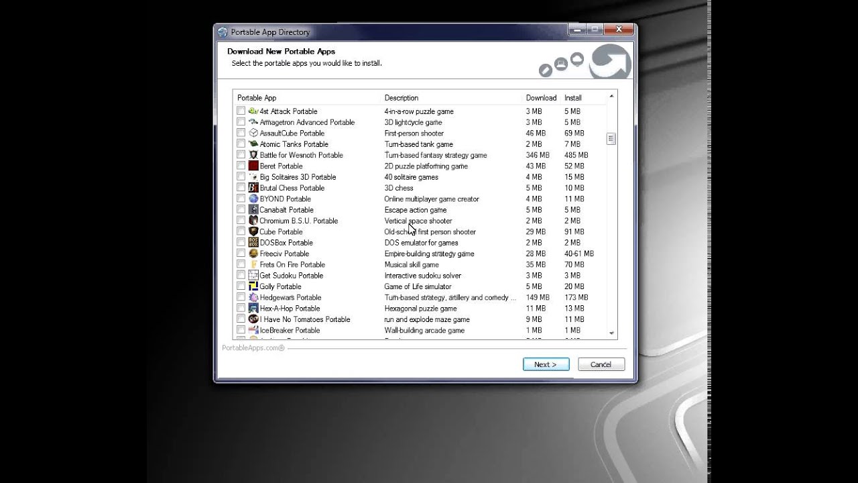Select the 'BYOND Portable' row name
This screenshot has width=858, height=483.
(285, 199)
